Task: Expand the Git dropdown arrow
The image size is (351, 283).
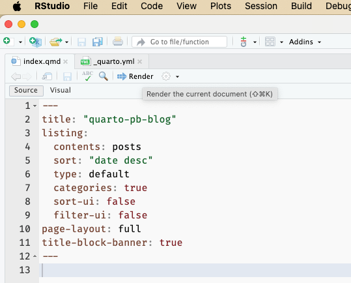Action: pos(255,42)
